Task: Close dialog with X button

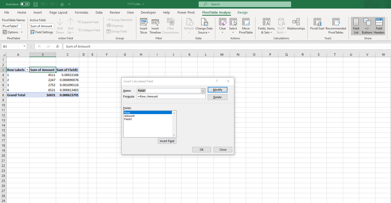Action: coord(228,81)
